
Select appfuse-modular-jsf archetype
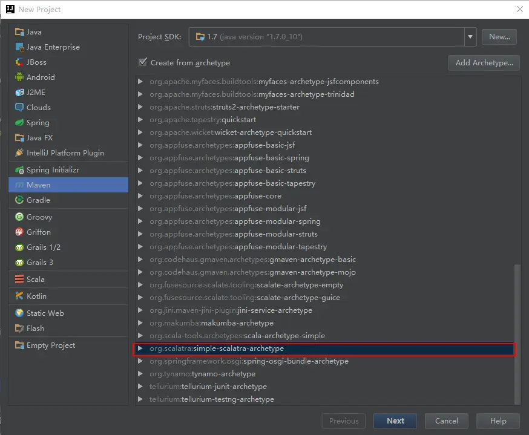tap(325, 209)
